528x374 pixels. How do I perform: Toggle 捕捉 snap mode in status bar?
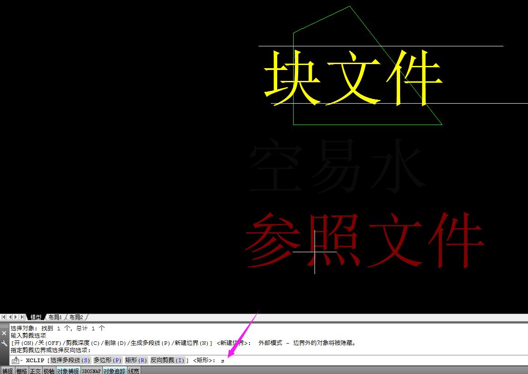tap(7, 371)
